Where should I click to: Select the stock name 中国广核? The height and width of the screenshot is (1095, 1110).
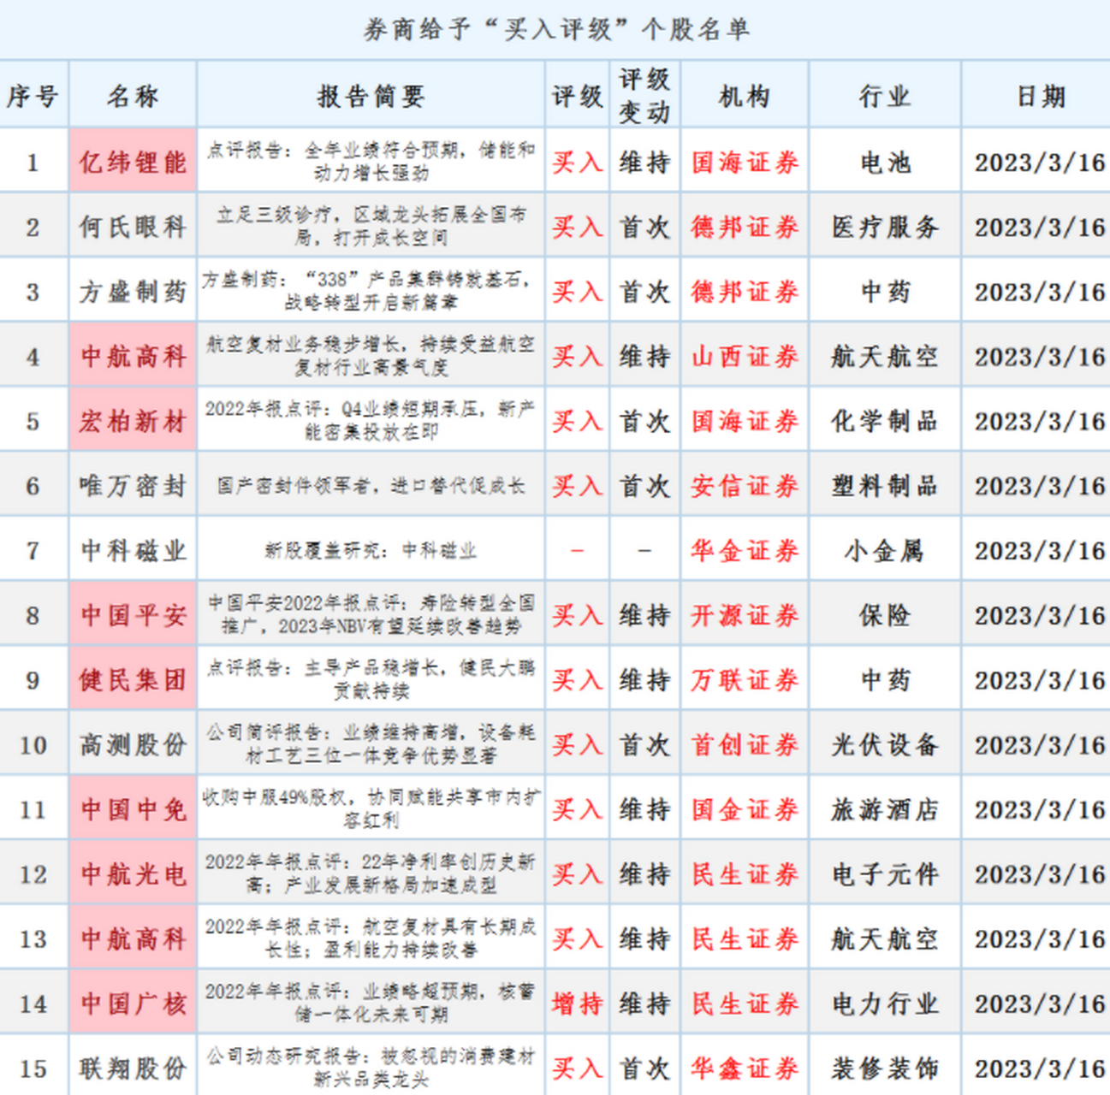[133, 1003]
